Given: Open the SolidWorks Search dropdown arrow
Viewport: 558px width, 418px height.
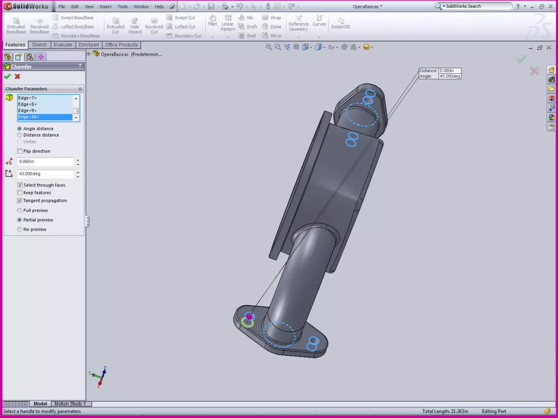Looking at the screenshot, I should [444, 6].
